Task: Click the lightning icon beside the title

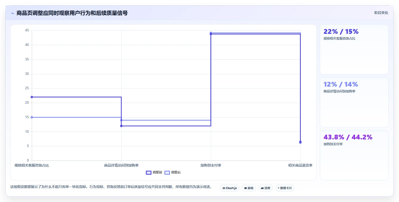Action: click(x=12, y=13)
